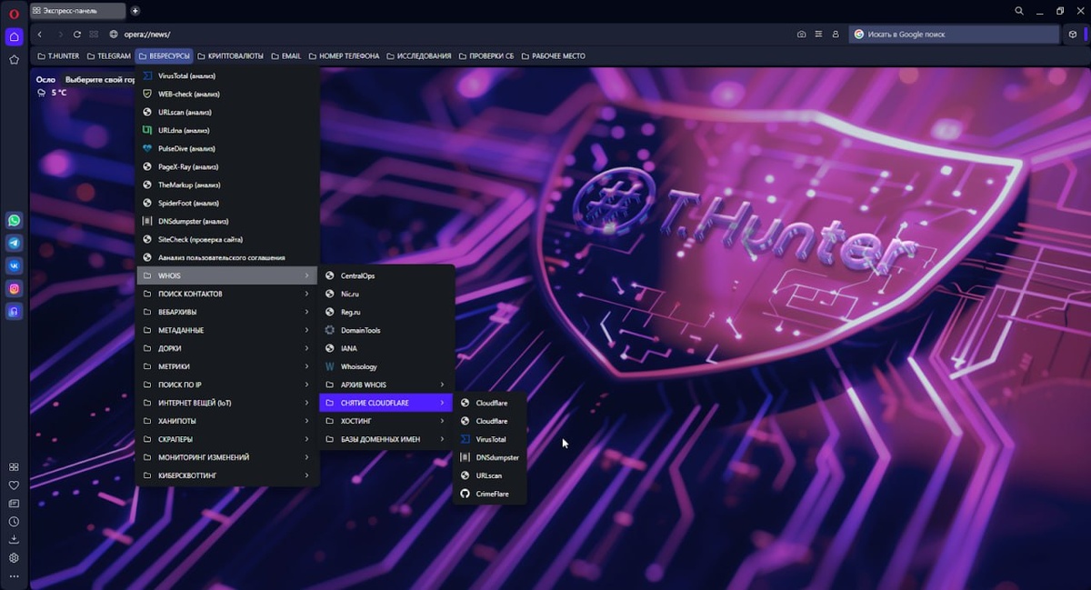The image size is (1091, 590).
Task: Collapse the ВЕБРЕСУРСЫ bookmarks folder
Action: [165, 56]
